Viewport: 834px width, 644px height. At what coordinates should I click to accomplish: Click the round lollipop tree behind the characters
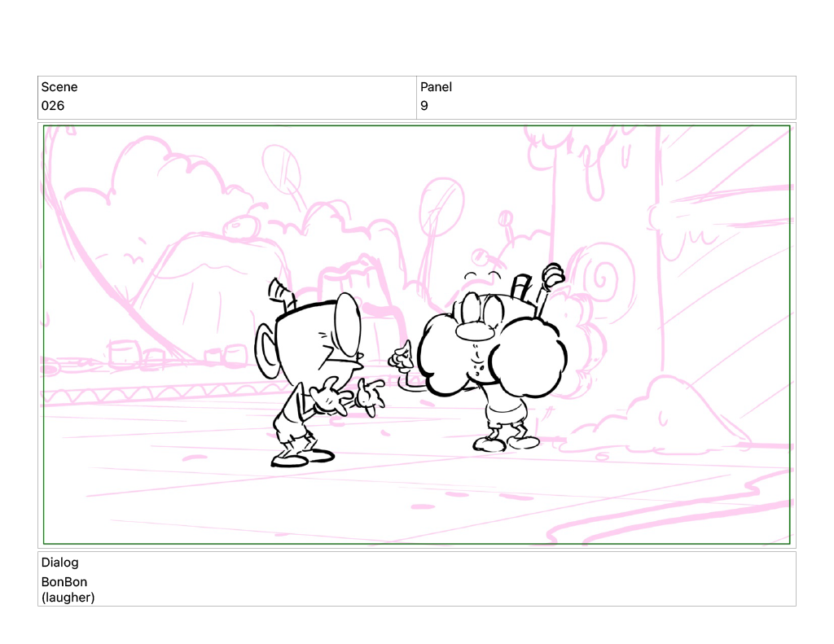tap(440, 199)
